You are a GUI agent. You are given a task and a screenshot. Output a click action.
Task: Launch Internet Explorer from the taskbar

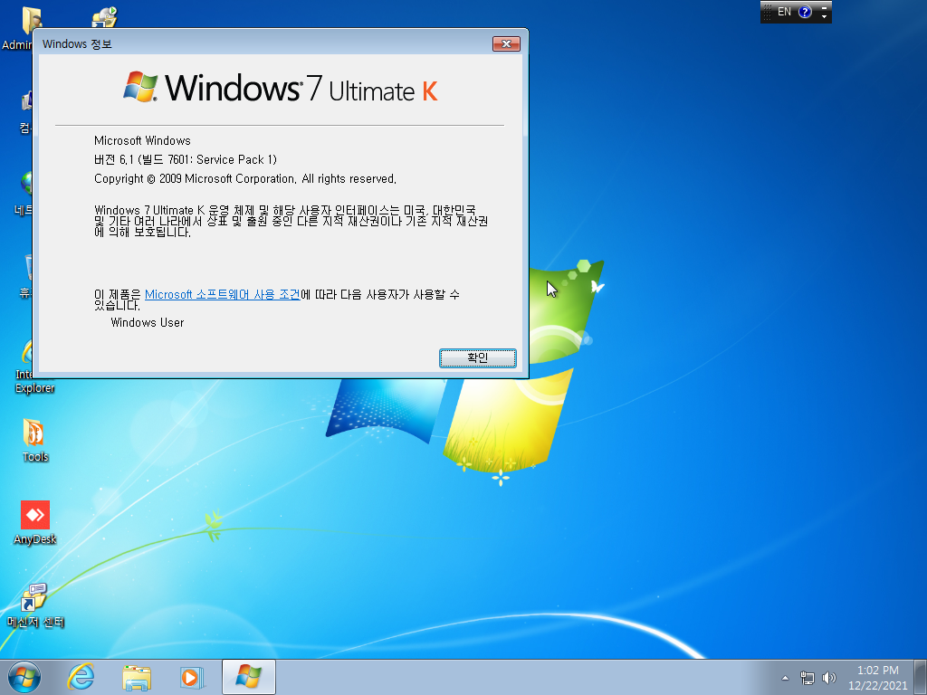coord(81,677)
